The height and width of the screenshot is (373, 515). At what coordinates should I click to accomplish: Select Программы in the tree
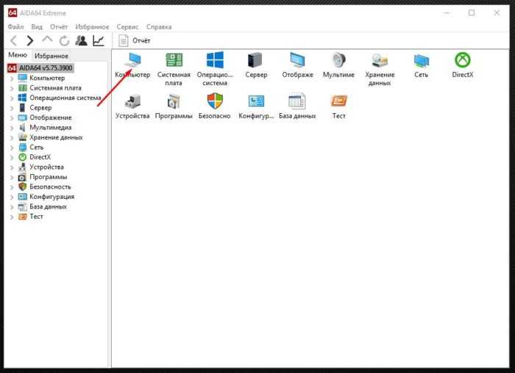(49, 177)
